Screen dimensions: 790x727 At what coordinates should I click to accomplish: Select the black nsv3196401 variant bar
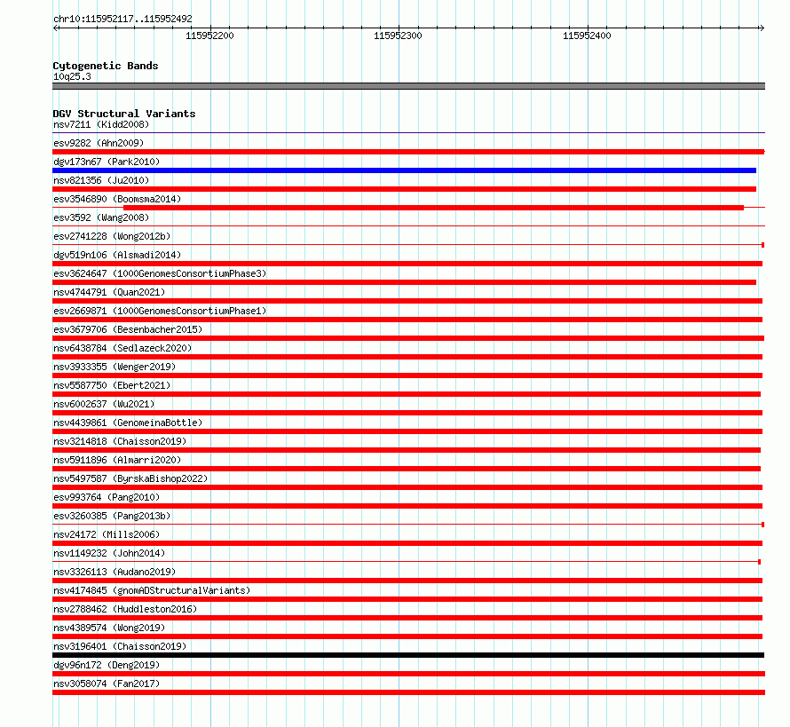[408, 655]
